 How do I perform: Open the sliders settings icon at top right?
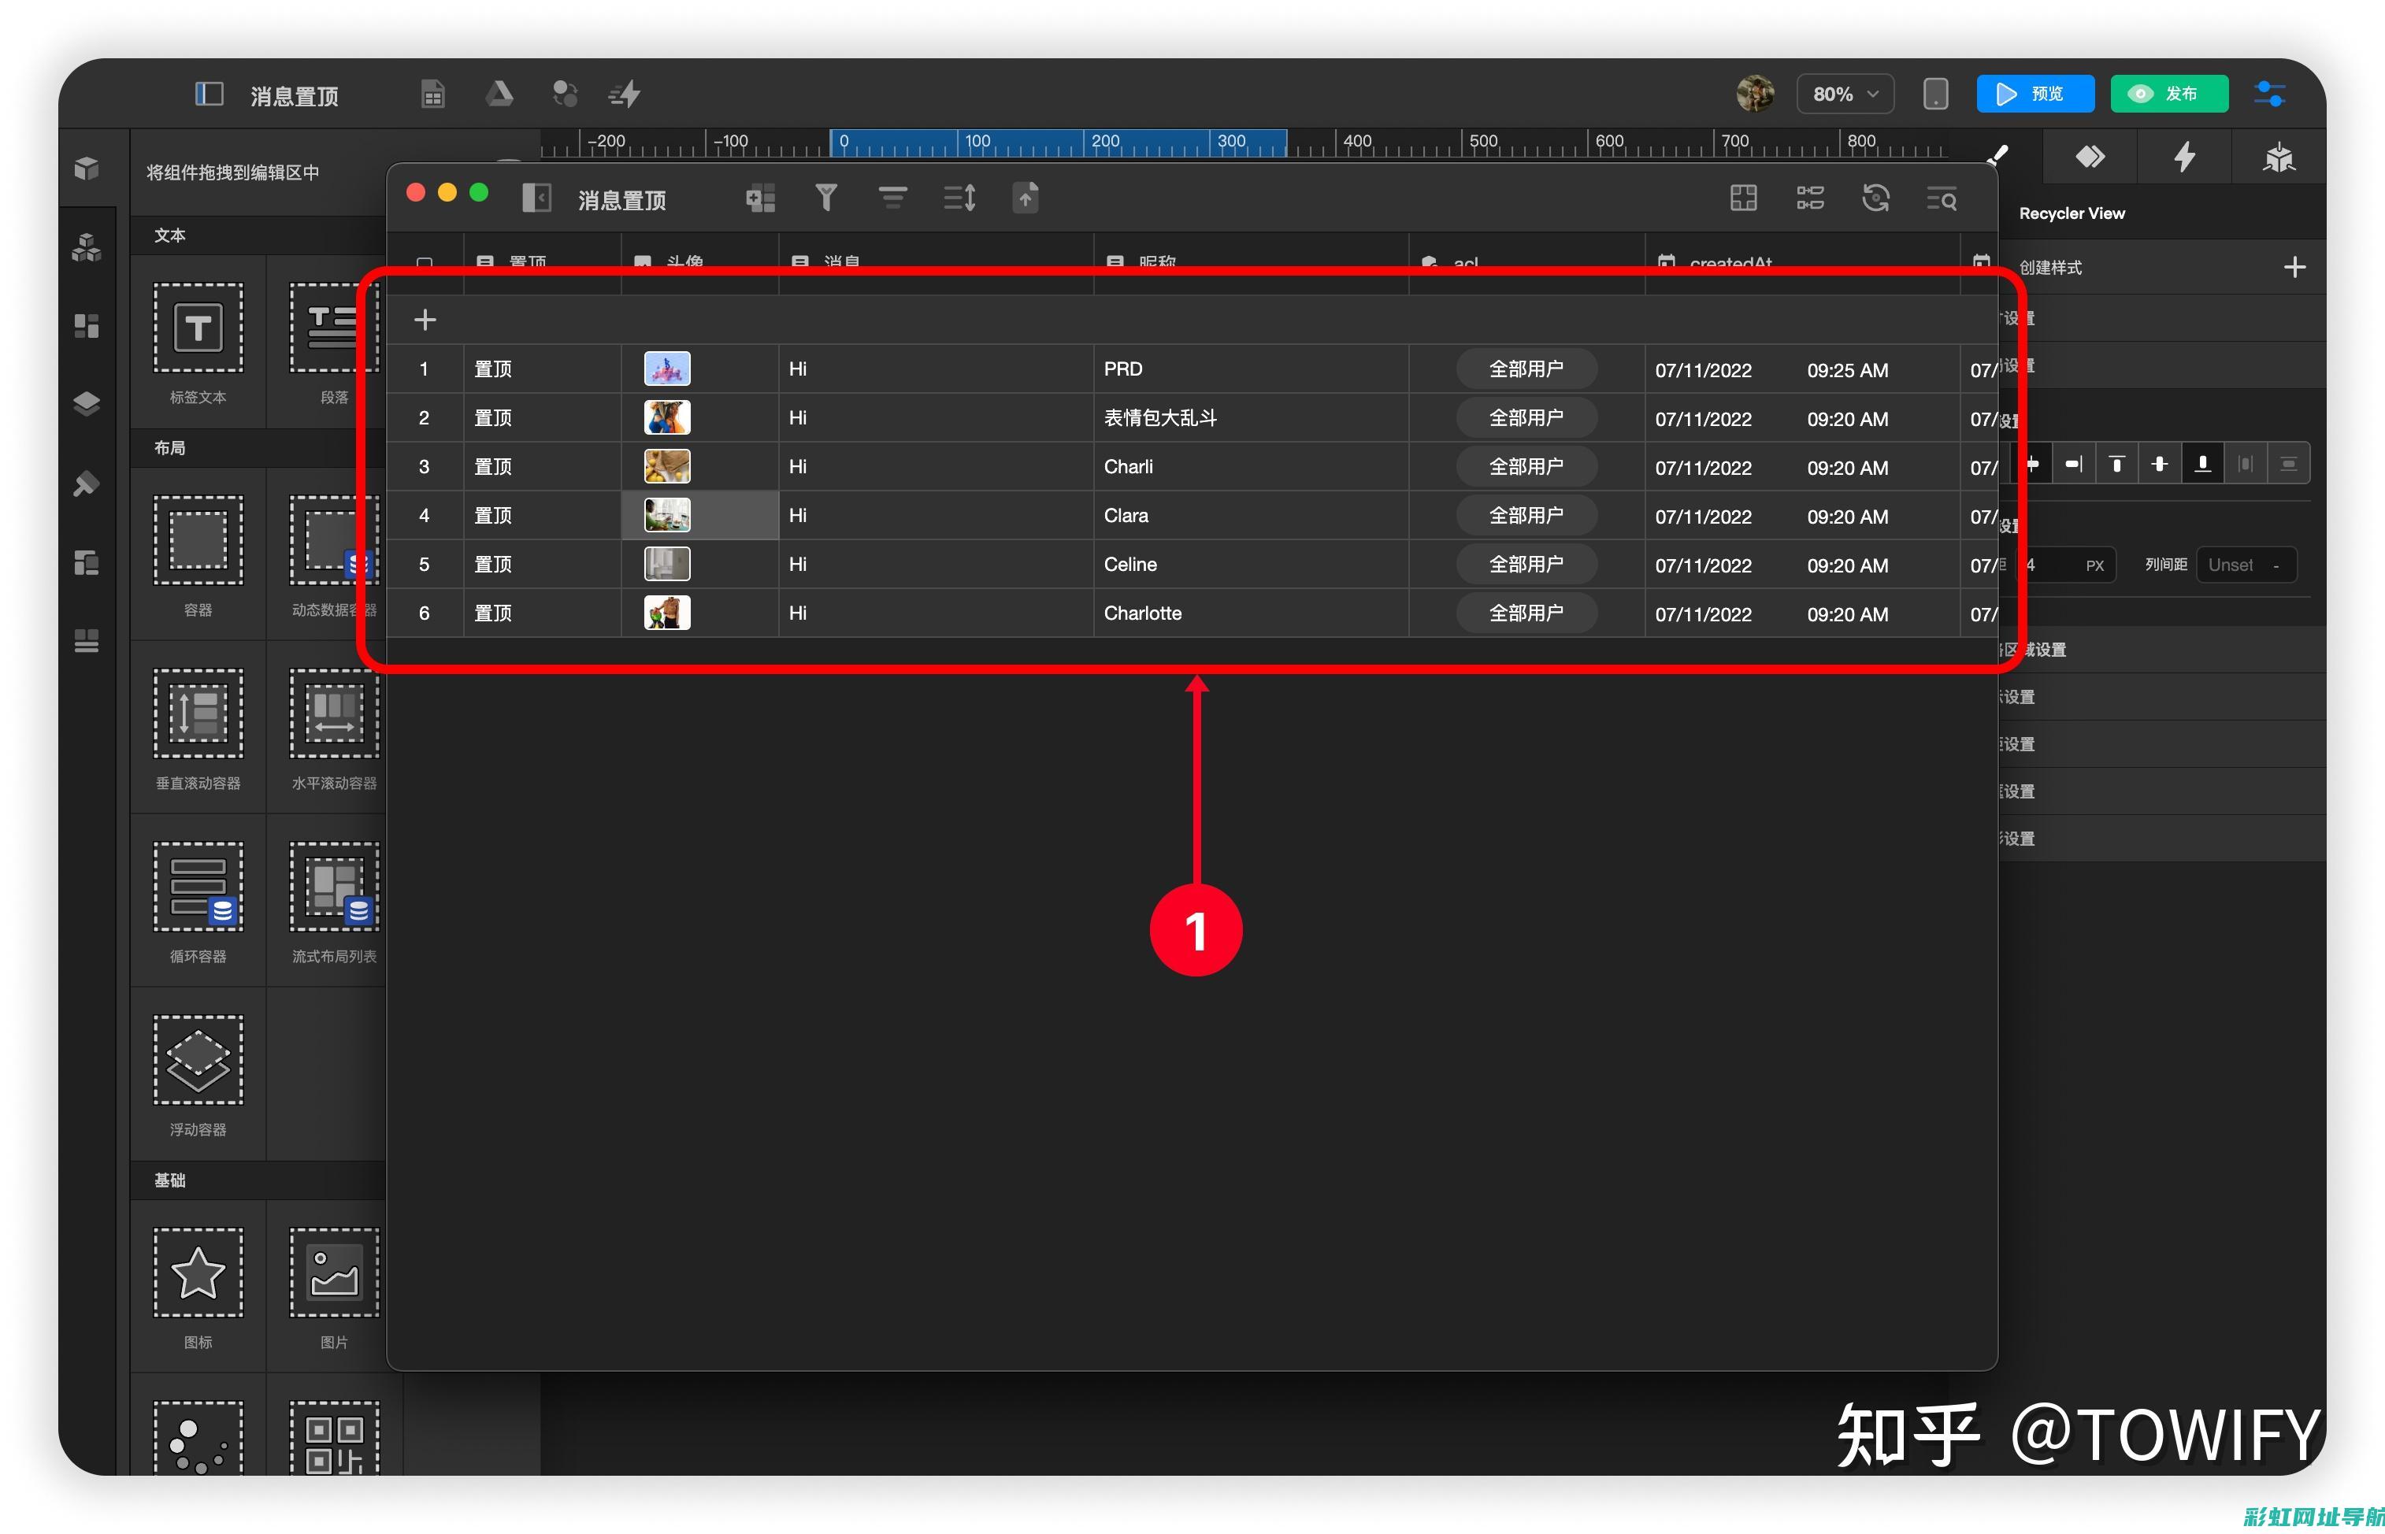pyautogui.click(x=2268, y=94)
